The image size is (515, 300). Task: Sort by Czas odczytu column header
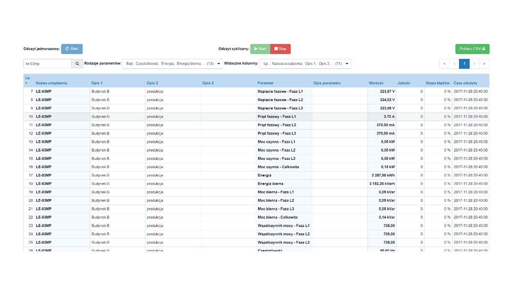tap(465, 83)
